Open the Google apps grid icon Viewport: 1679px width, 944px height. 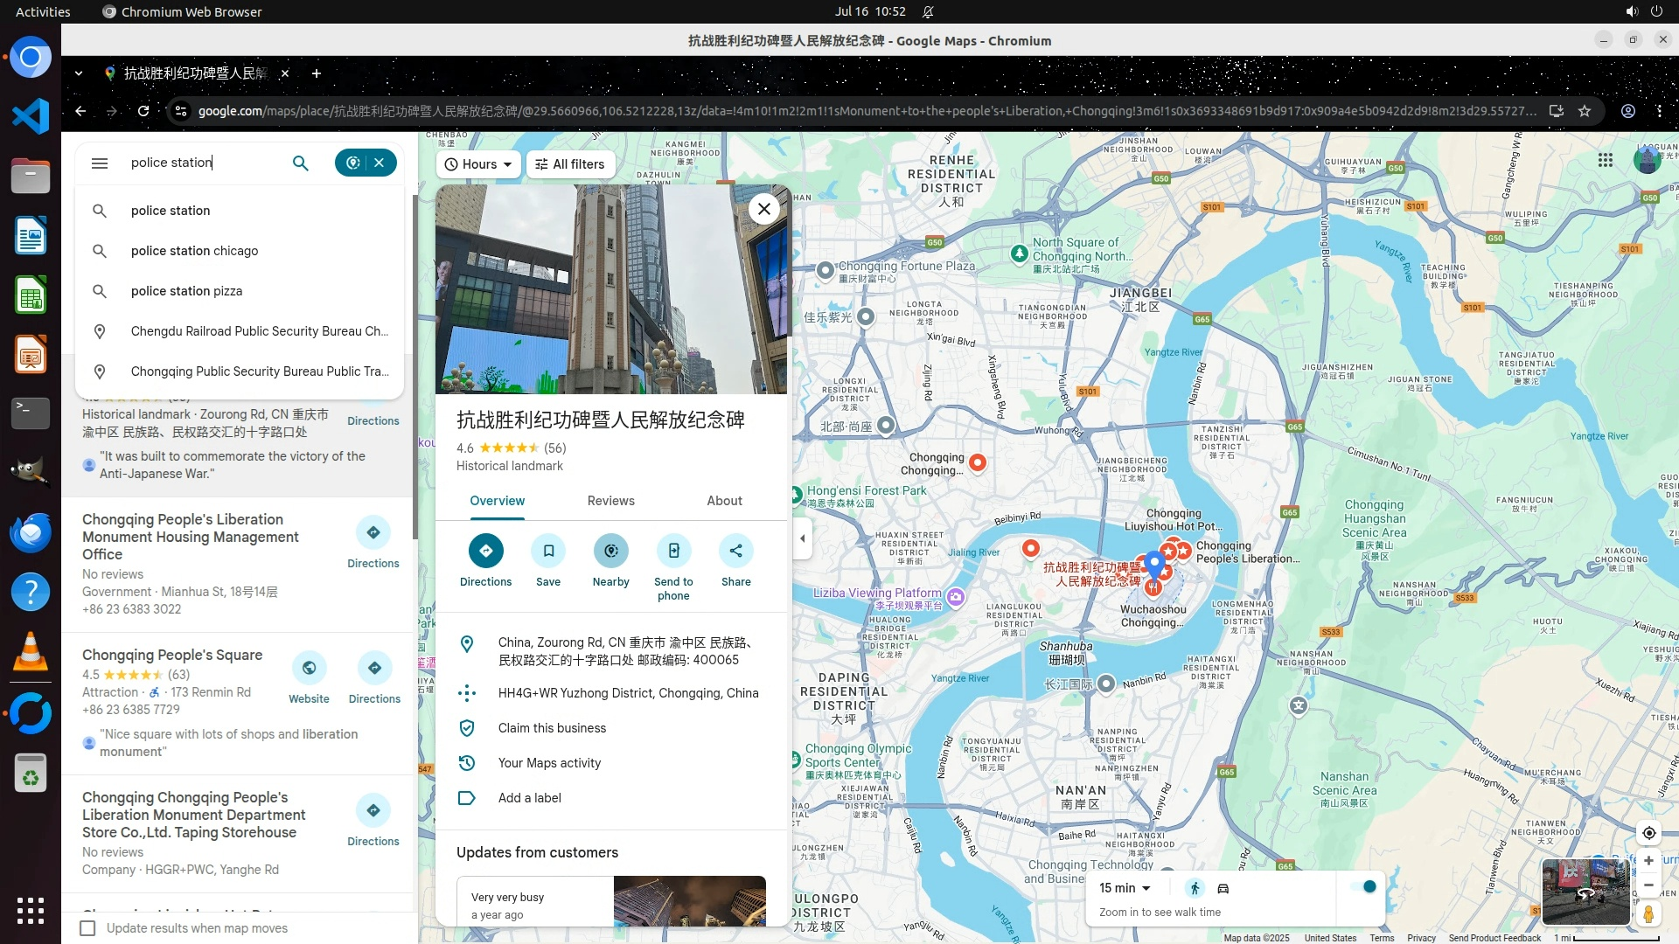tap(1605, 160)
